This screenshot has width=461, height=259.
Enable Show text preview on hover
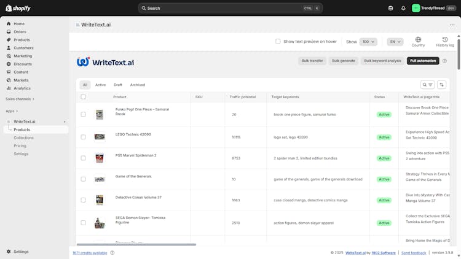coord(278,42)
